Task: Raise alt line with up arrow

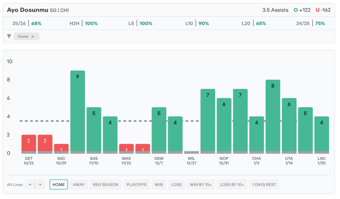Action: (30, 184)
